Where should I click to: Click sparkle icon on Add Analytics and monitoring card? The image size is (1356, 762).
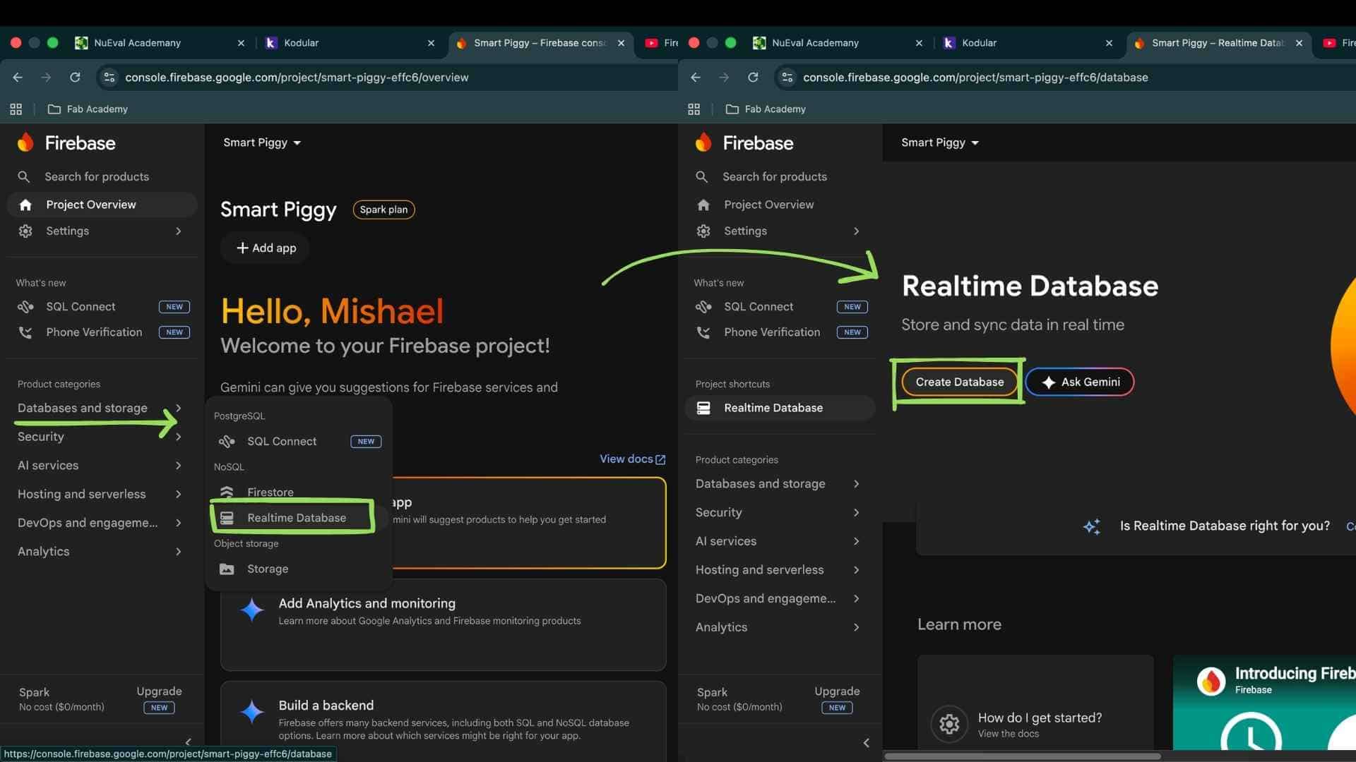[251, 610]
